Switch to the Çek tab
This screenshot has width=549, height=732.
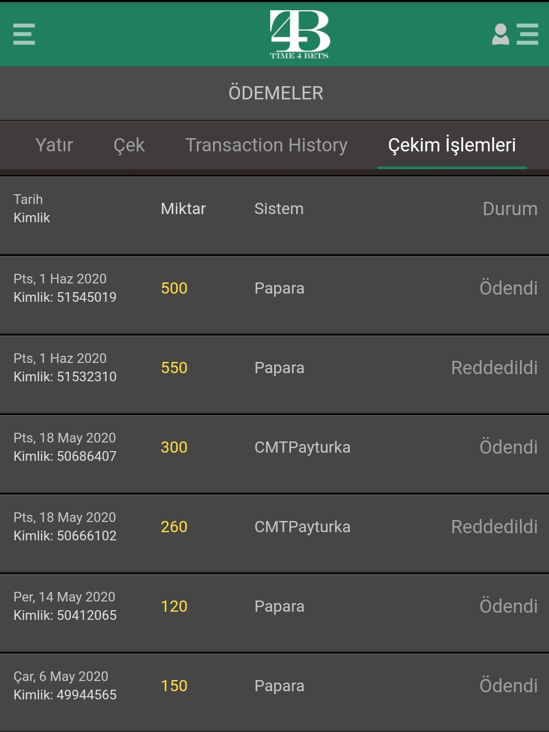click(129, 145)
